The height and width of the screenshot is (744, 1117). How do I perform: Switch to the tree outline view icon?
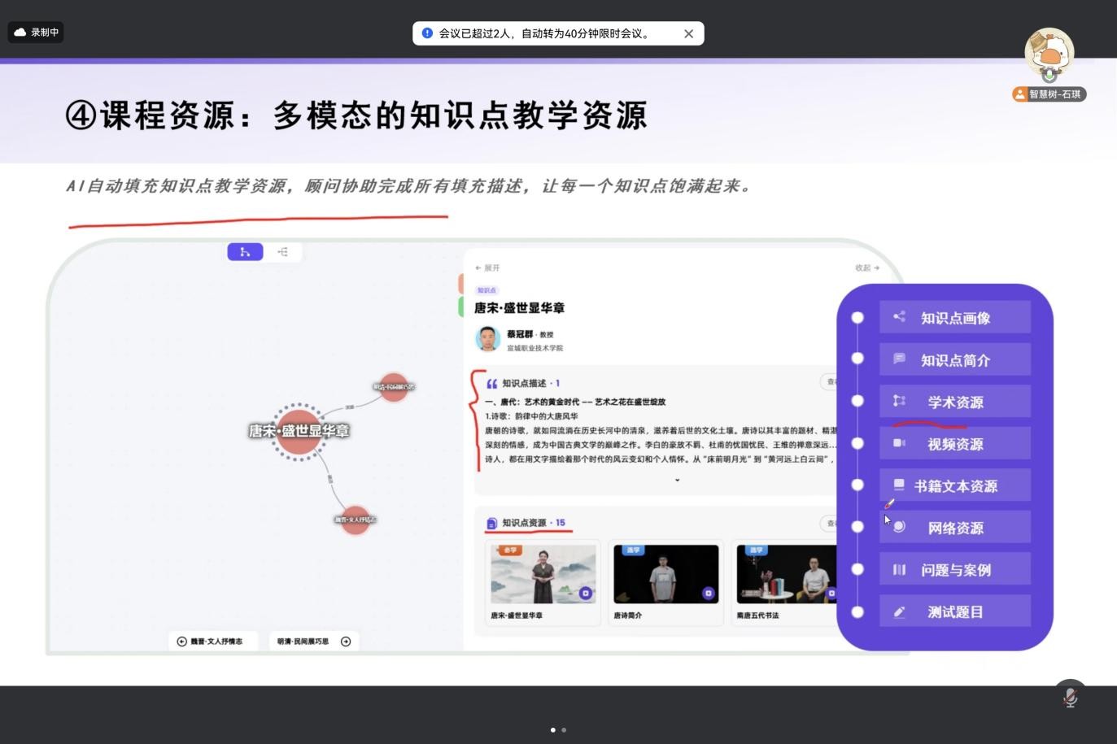pyautogui.click(x=282, y=252)
